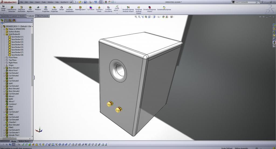Select the Shell1 feature
This screenshot has height=149, width=276.
pos(9,78)
